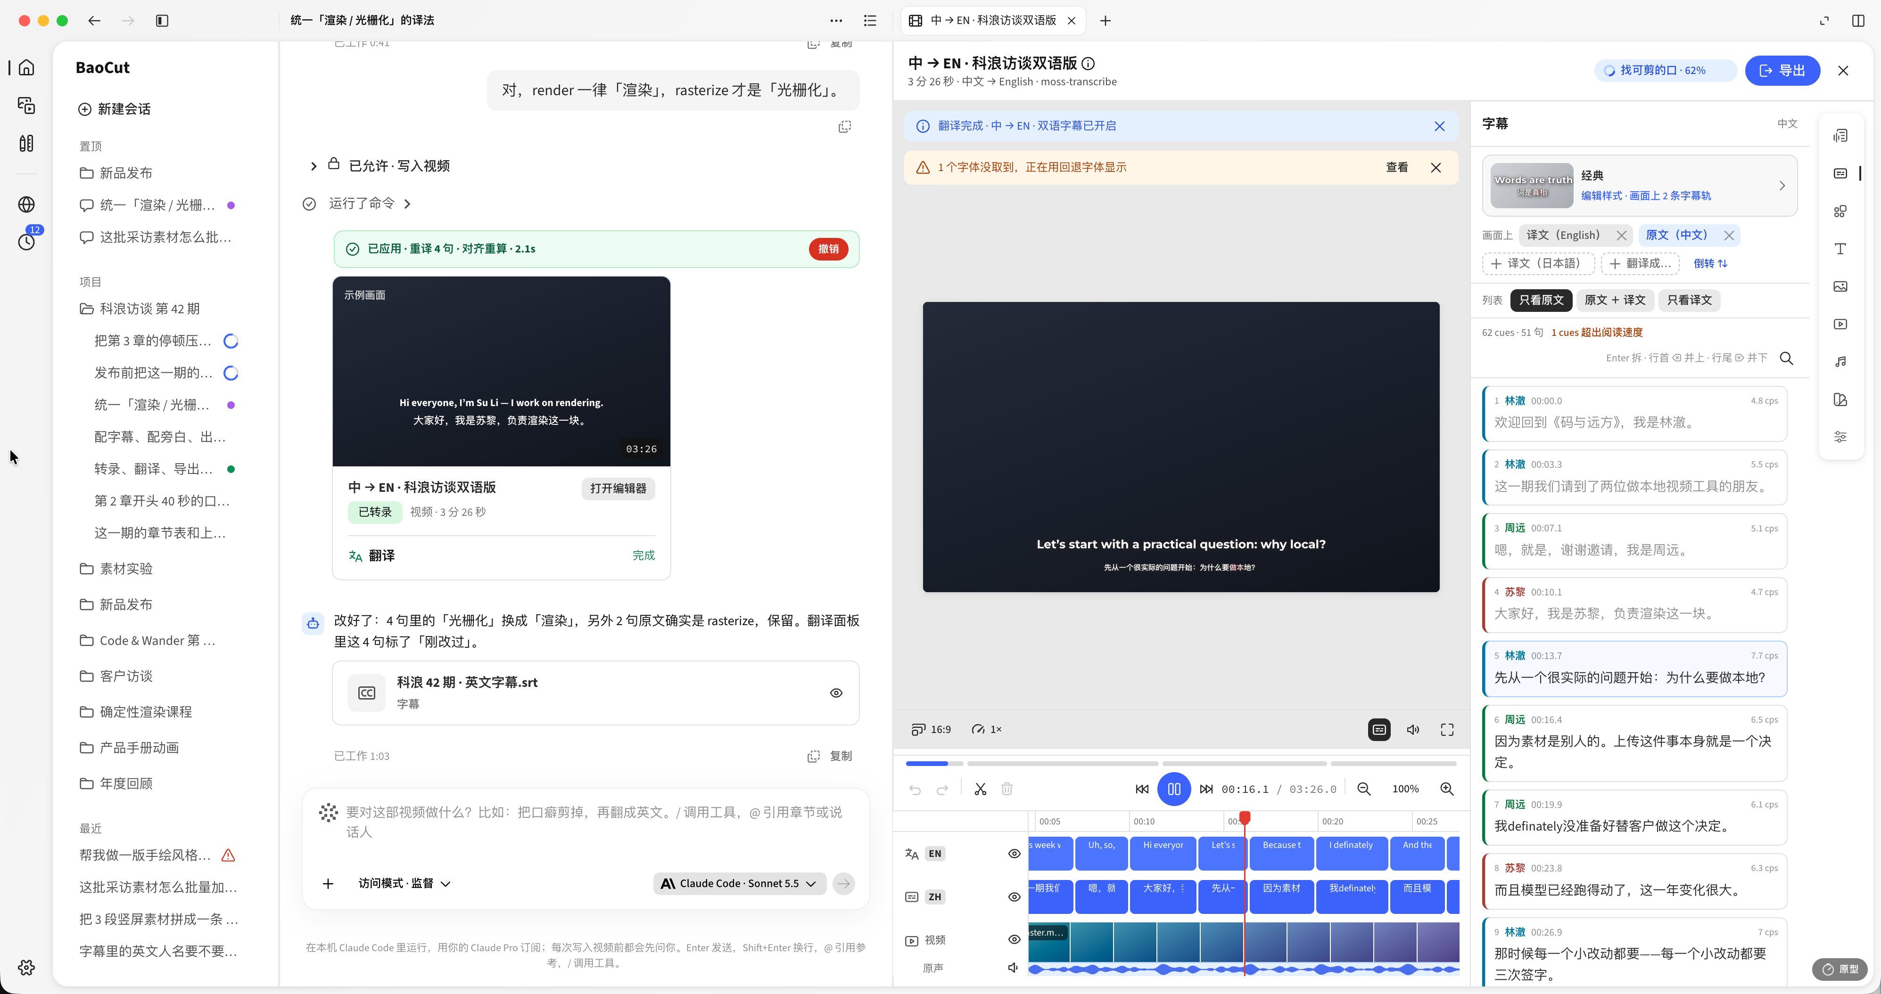Click the split cut scissors tool
Image resolution: width=1881 pixels, height=994 pixels.
(980, 789)
